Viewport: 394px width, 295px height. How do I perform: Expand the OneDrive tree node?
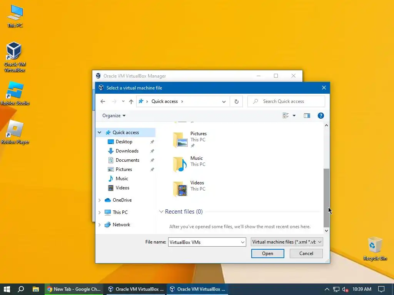[x=100, y=200]
